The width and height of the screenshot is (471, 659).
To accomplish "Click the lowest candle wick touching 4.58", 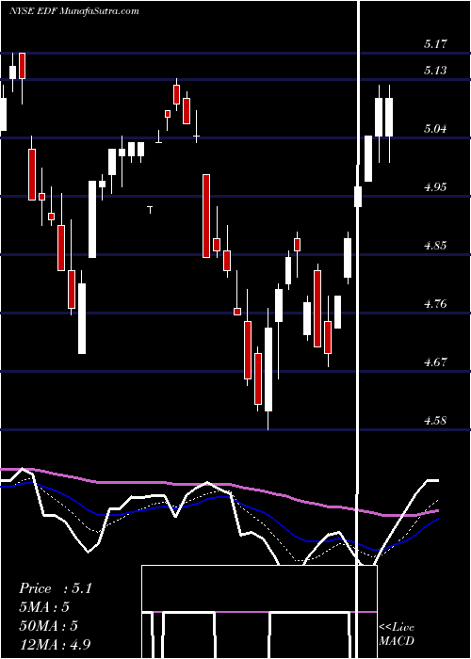I will (x=268, y=420).
